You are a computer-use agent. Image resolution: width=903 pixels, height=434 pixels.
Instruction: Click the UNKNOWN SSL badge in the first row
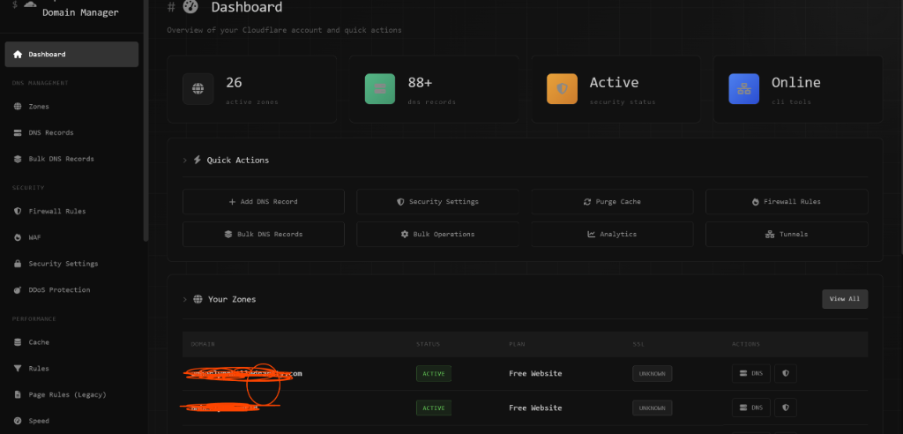pyautogui.click(x=652, y=373)
